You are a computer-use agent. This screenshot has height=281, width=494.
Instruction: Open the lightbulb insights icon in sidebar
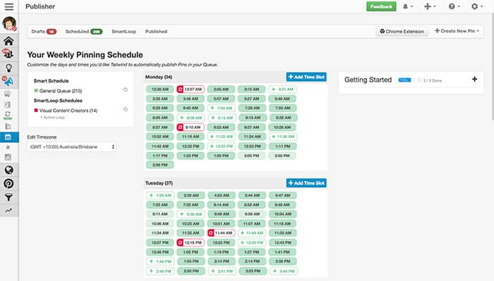tap(8, 68)
